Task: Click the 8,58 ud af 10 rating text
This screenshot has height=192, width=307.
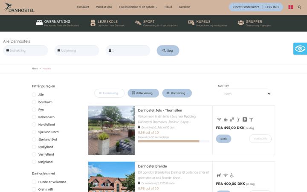Action: tap(148, 132)
